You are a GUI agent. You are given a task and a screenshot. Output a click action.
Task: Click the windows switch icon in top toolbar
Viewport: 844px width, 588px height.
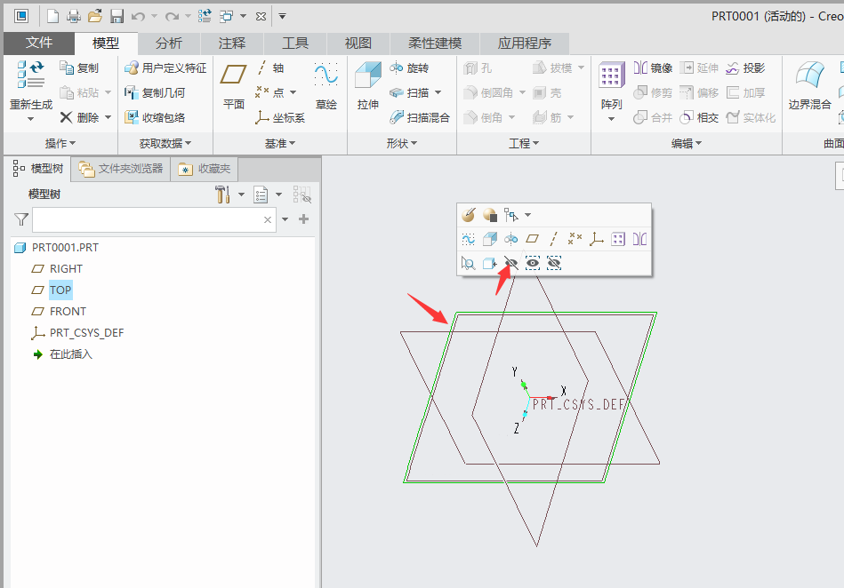tap(227, 17)
